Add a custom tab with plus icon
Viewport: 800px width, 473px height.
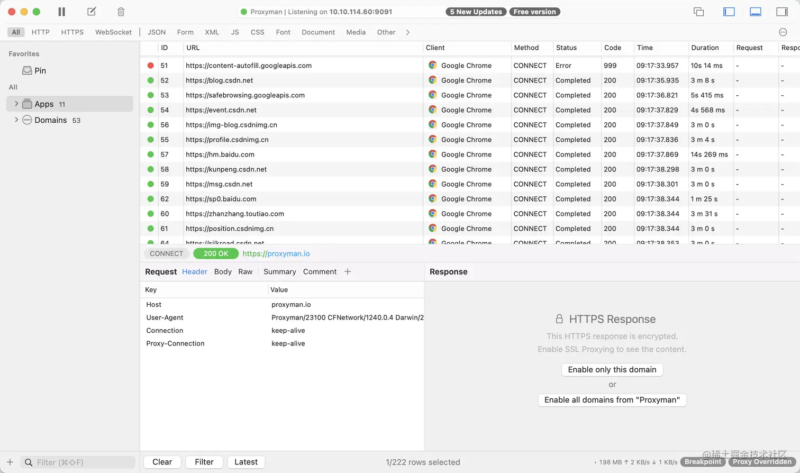point(348,271)
